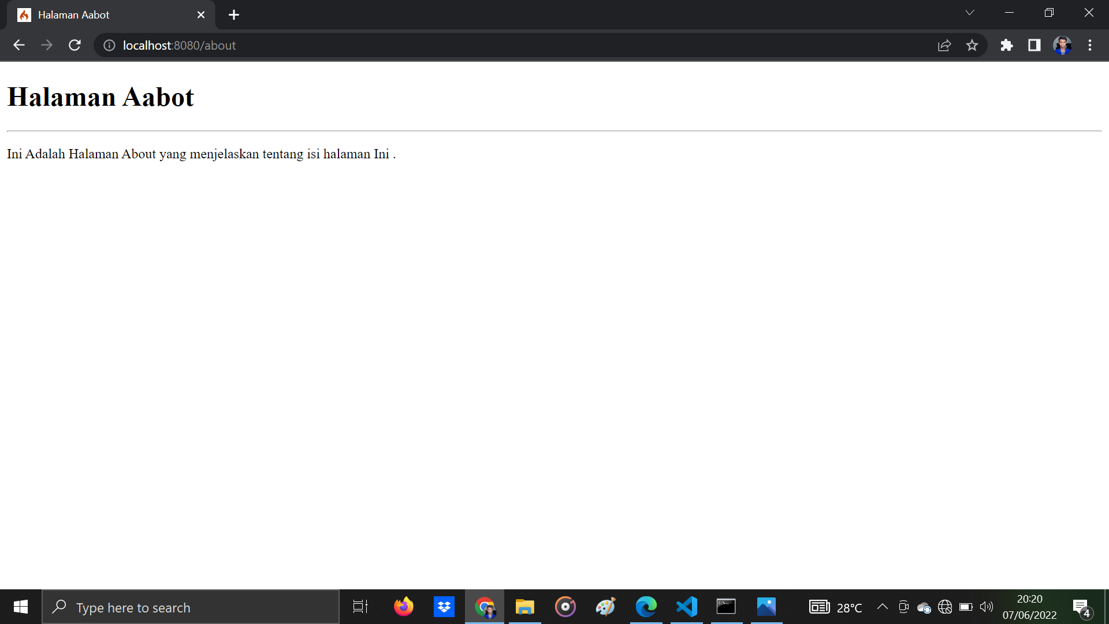Viewport: 1109px width, 624px height.
Task: Show hidden system tray icons
Action: click(x=883, y=607)
